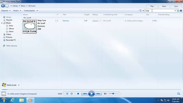Sort by Parental rating column header
This screenshot has width=183, height=103.
point(164,15)
